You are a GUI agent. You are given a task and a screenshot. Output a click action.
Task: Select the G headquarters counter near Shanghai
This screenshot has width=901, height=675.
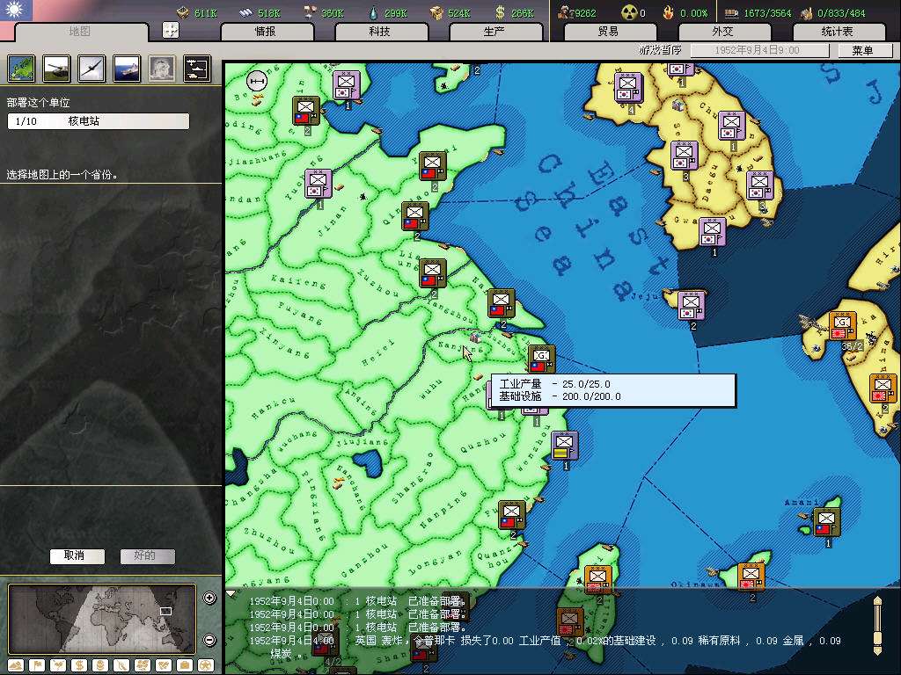[x=541, y=359]
